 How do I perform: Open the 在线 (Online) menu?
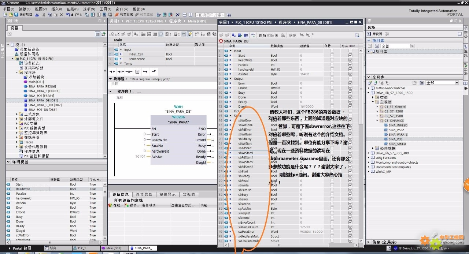coord(72,9)
